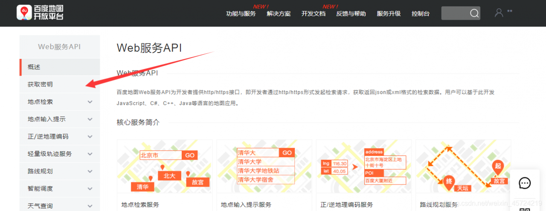
Task: Click the large Web服务API page title
Action: (149, 48)
